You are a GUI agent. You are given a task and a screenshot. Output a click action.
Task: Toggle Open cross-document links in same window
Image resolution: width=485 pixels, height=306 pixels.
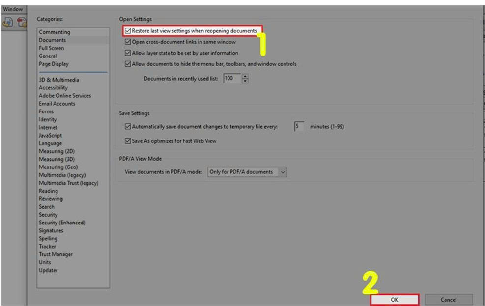[x=128, y=42]
